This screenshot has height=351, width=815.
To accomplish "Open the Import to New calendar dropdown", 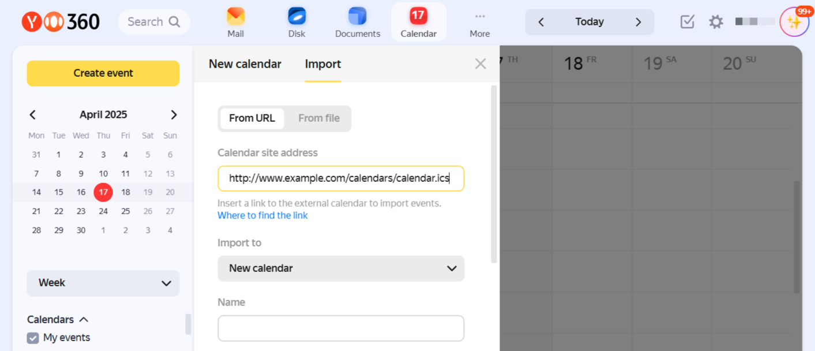I will tap(340, 268).
